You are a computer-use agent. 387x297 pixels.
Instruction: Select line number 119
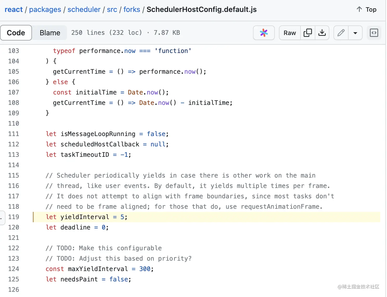tap(14, 217)
